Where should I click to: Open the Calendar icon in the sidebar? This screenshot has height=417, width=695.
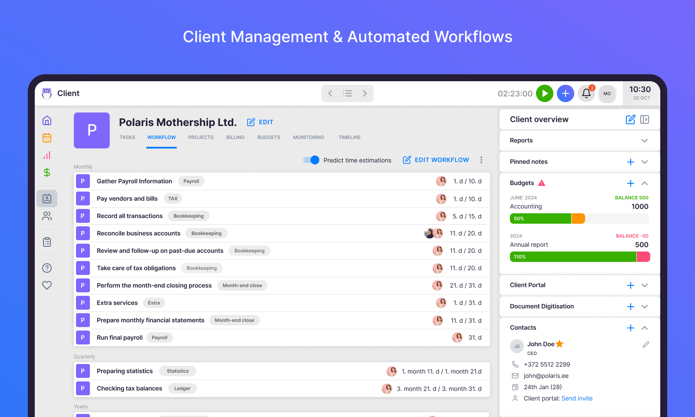46,138
